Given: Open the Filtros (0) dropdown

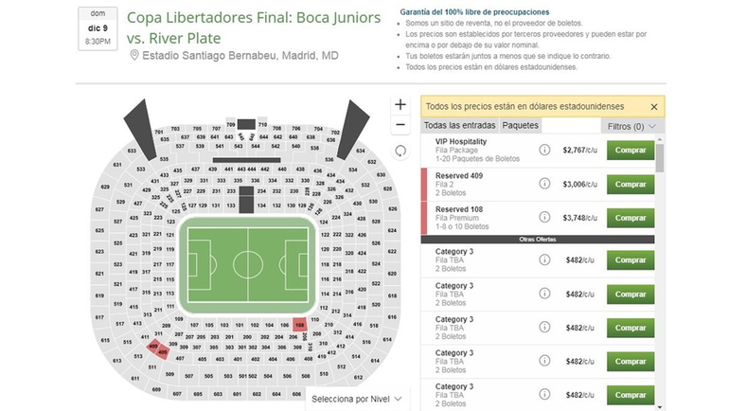Looking at the screenshot, I should tap(631, 126).
